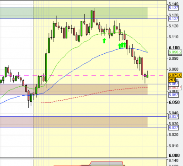Click the orange 25T label
Viewport: 183px width, 166px height.
click(x=172, y=80)
